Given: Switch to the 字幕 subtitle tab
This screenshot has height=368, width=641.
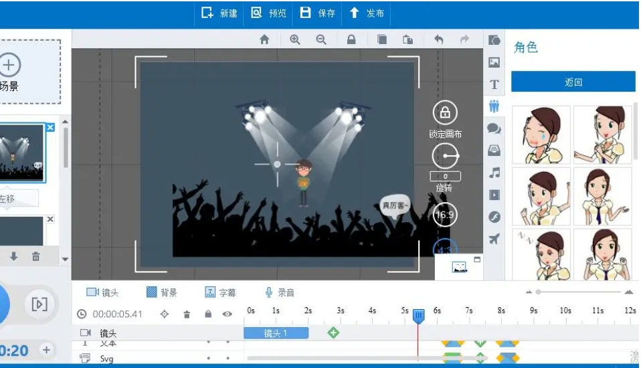Looking at the screenshot, I should tap(220, 292).
